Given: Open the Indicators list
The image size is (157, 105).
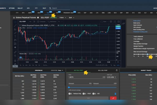Looking at the screenshot, I should pyautogui.click(x=52, y=22).
